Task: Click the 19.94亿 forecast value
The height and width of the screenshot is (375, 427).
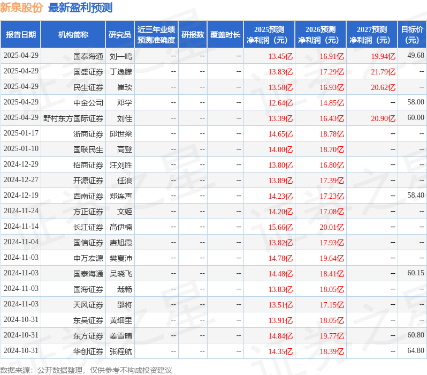Action: pos(383,56)
